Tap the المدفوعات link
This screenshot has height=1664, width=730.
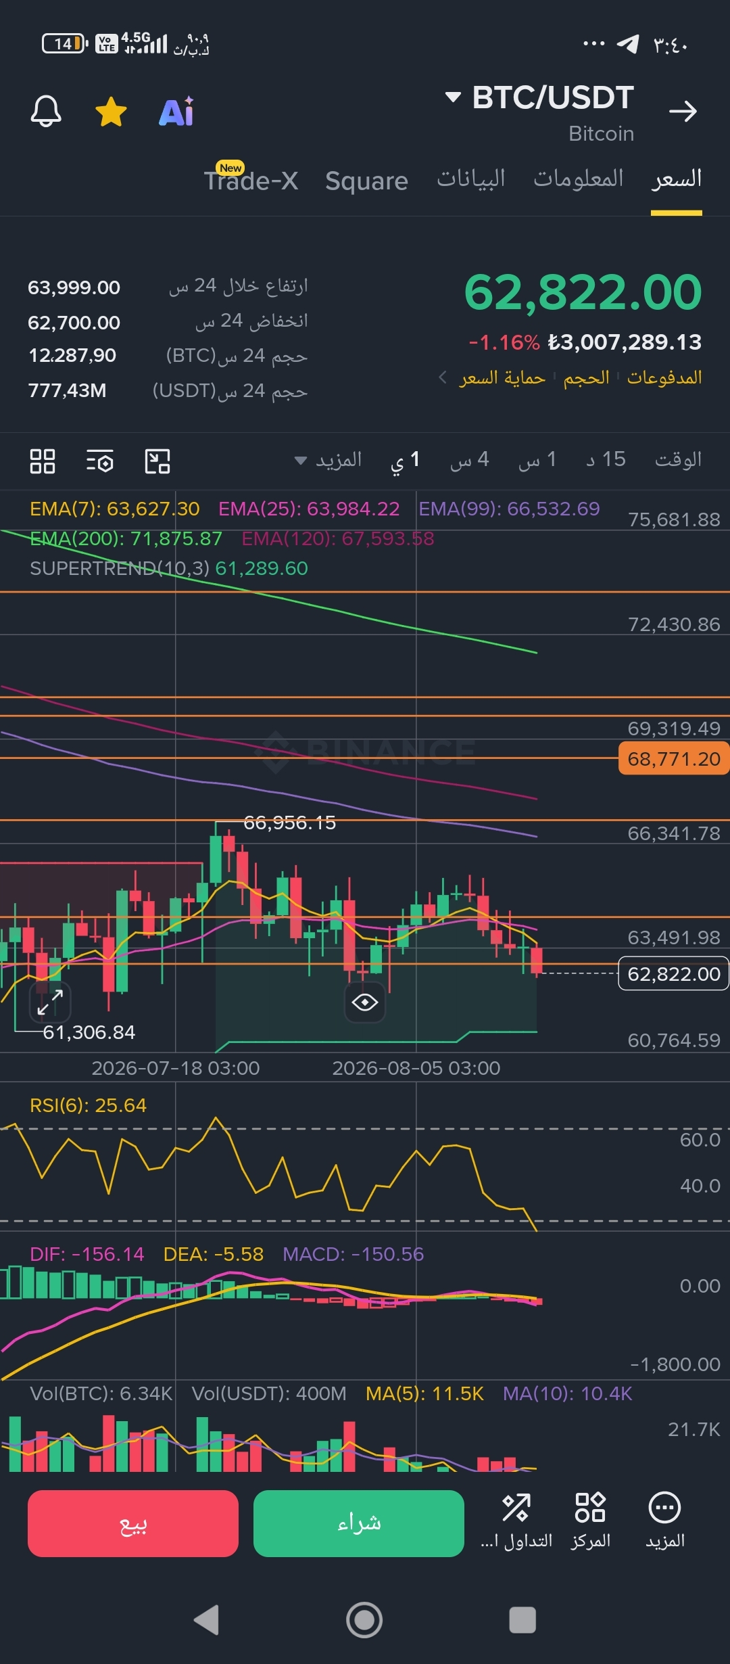point(664,377)
